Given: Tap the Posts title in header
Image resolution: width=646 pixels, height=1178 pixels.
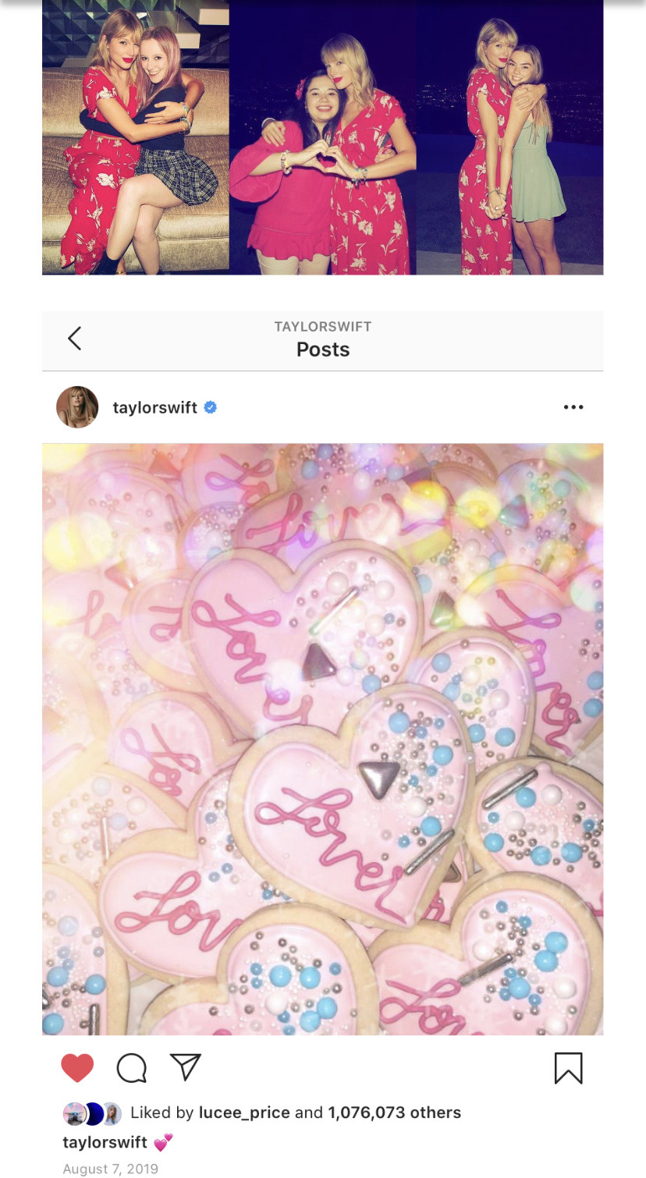Looking at the screenshot, I should (x=322, y=349).
